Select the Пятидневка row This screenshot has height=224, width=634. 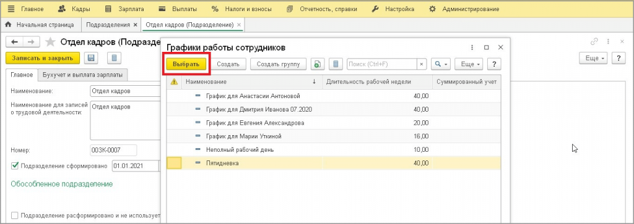point(334,163)
